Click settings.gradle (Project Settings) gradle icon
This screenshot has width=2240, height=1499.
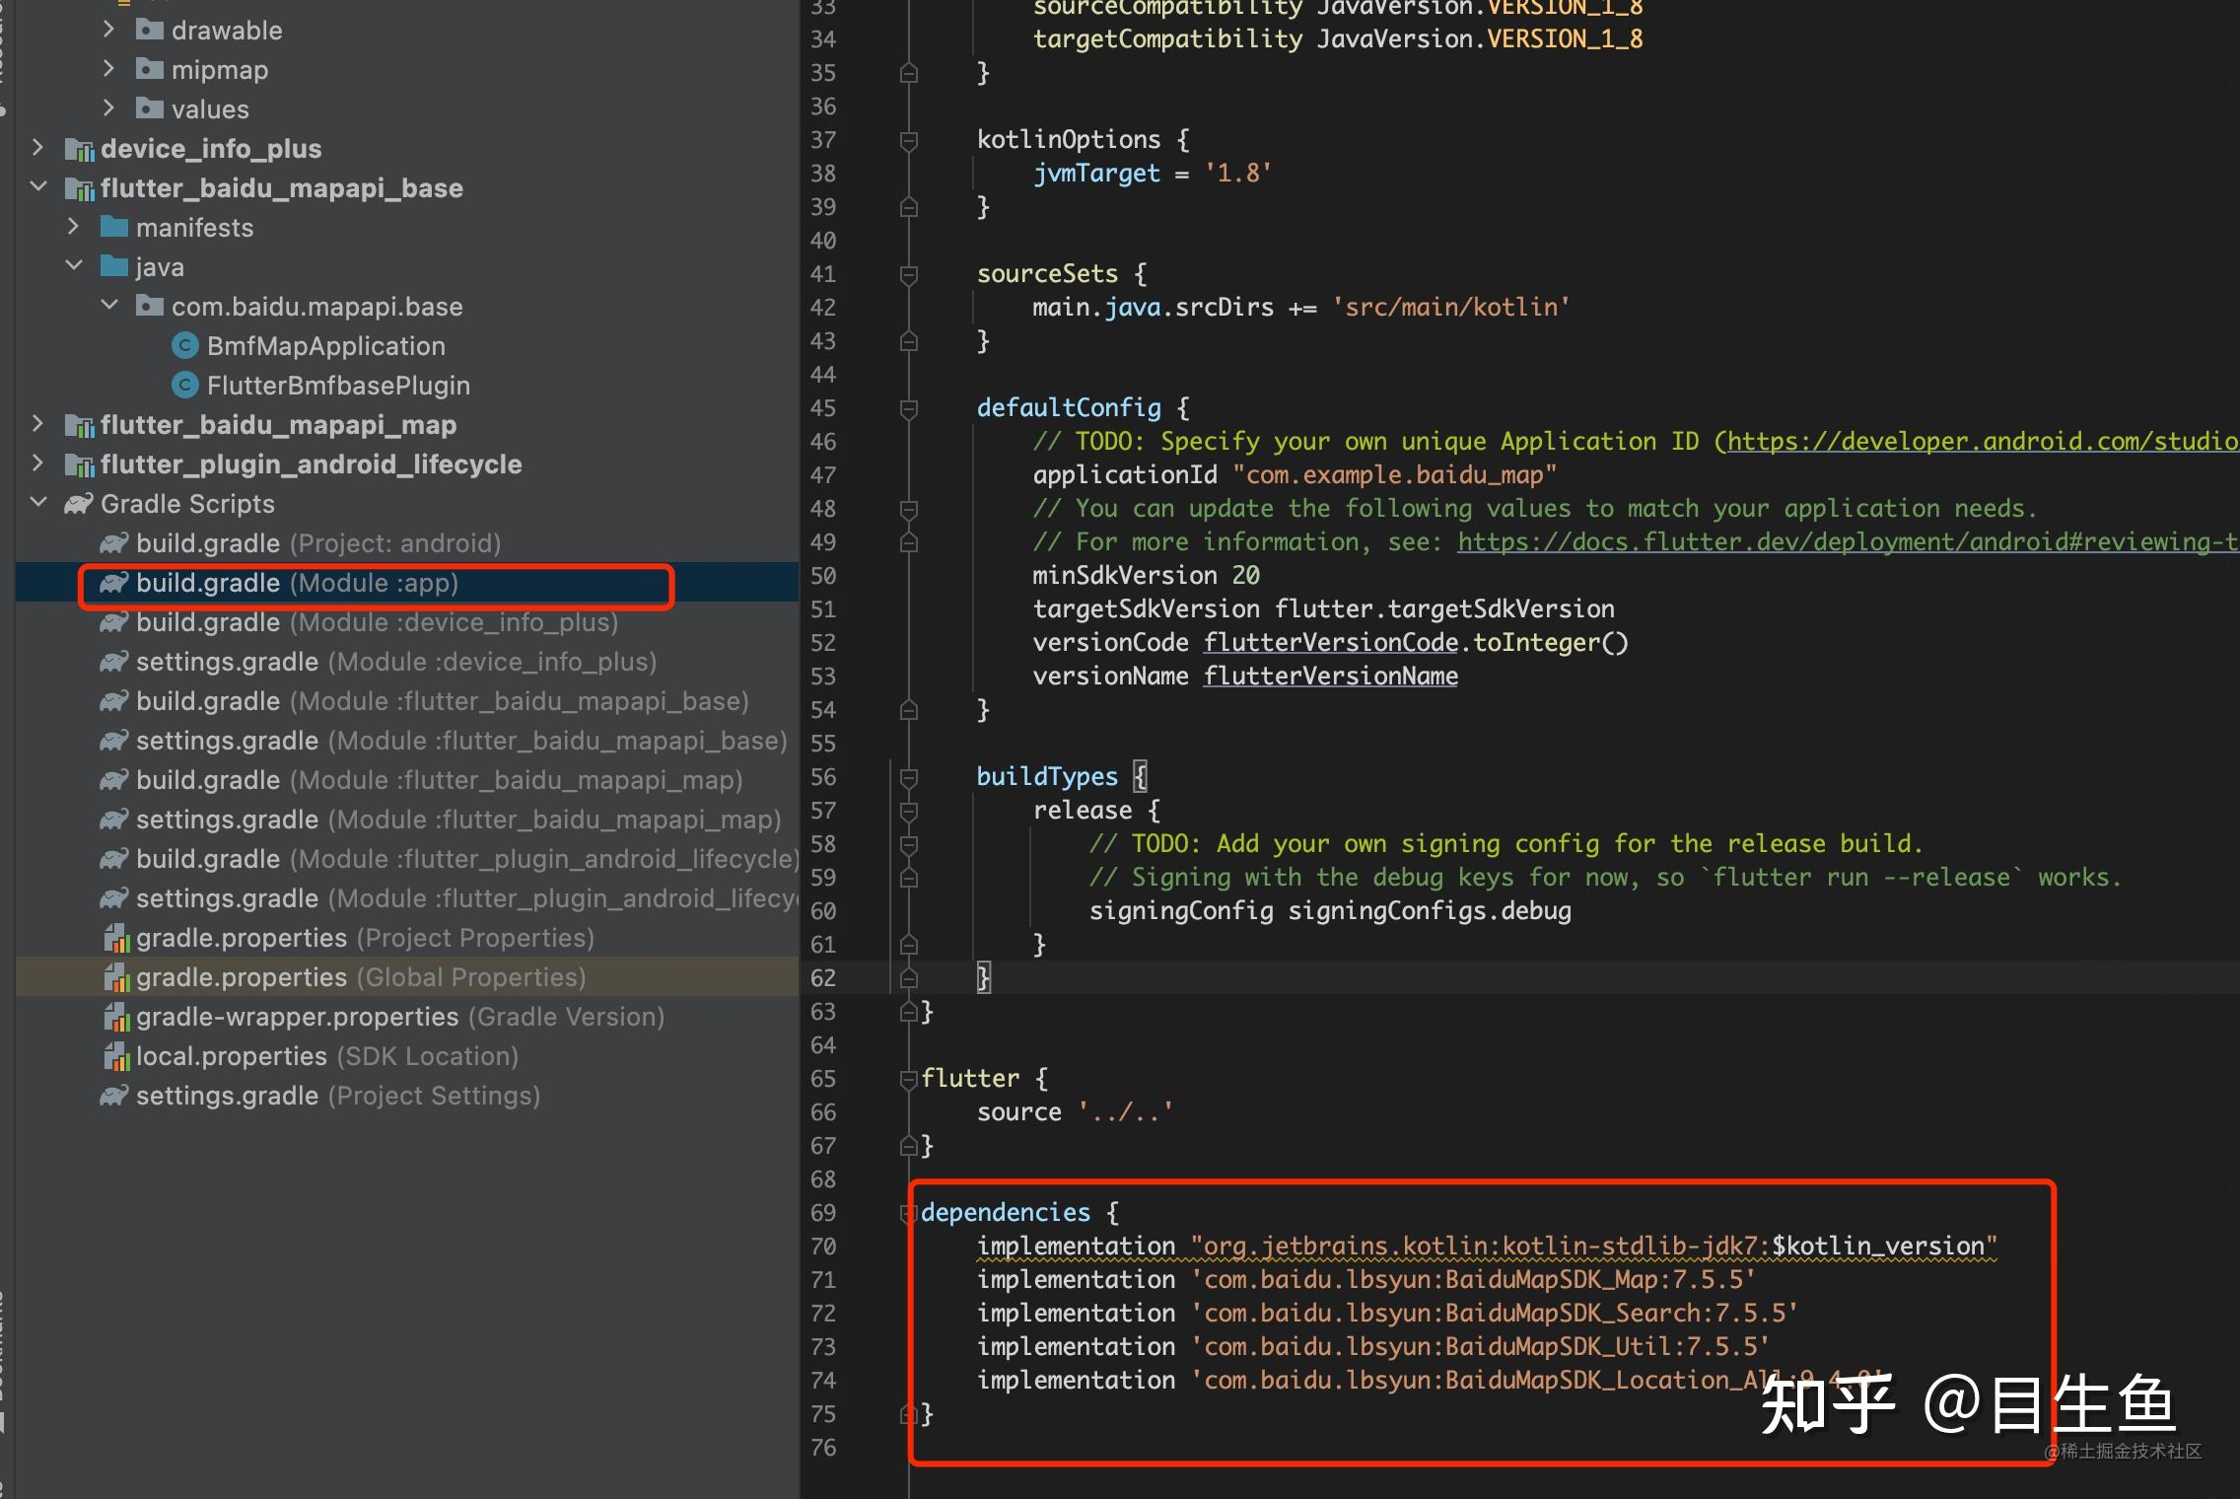coord(114,1096)
